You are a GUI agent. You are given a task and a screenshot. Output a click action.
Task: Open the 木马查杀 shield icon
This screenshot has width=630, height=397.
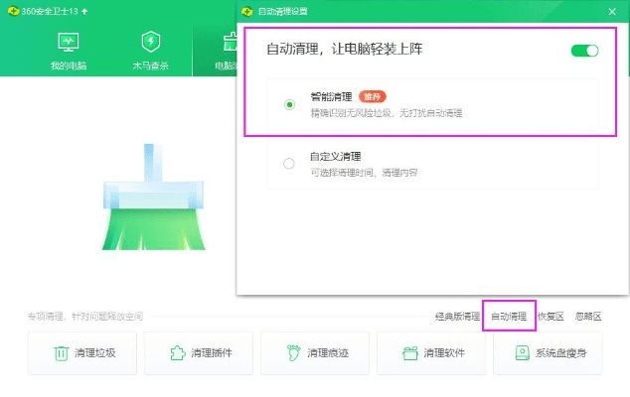tap(151, 42)
